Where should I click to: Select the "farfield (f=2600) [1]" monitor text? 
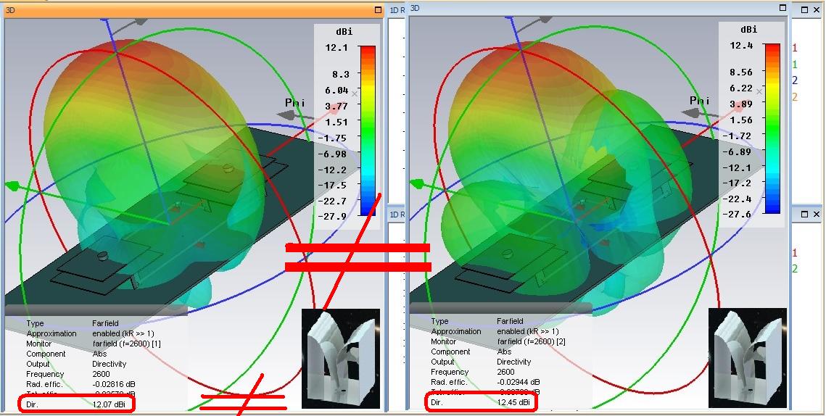126,344
